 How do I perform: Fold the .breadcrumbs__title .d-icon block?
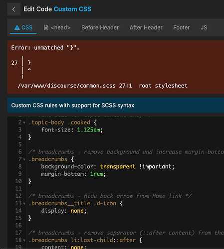(x=24, y=204)
